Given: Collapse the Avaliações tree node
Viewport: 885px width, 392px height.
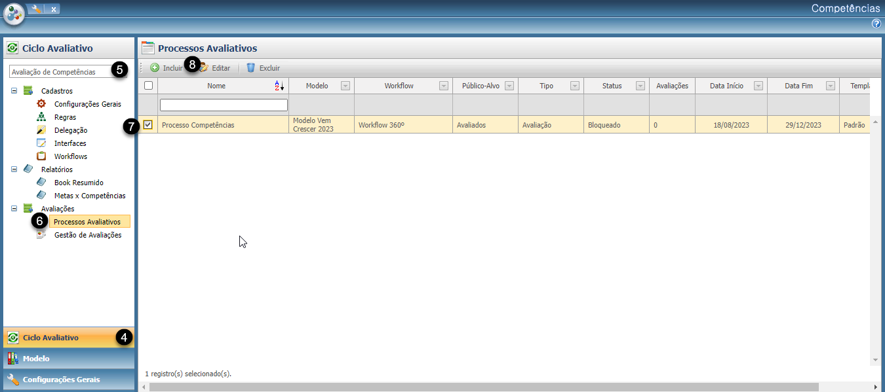Looking at the screenshot, I should pos(14,208).
